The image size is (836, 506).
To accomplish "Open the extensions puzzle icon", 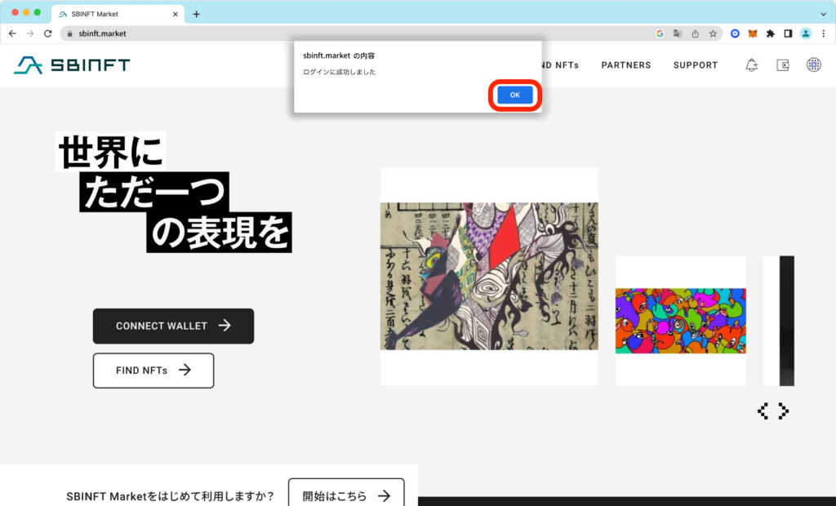I will tap(771, 33).
